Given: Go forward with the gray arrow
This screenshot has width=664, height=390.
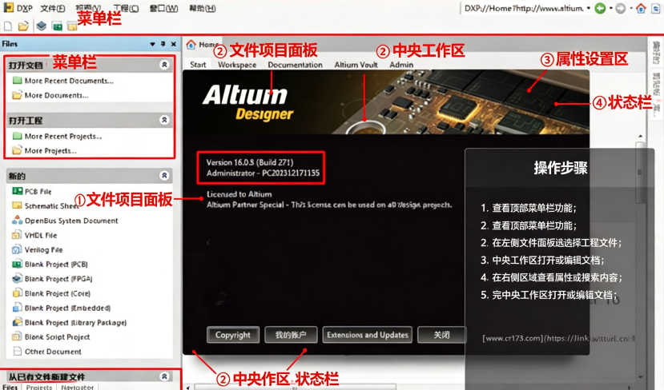Looking at the screenshot, I should point(621,9).
